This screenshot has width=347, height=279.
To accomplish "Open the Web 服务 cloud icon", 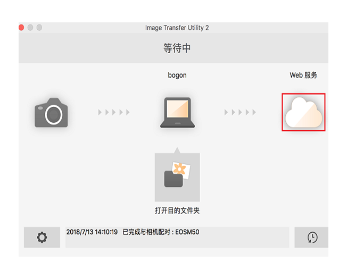I will click(303, 112).
